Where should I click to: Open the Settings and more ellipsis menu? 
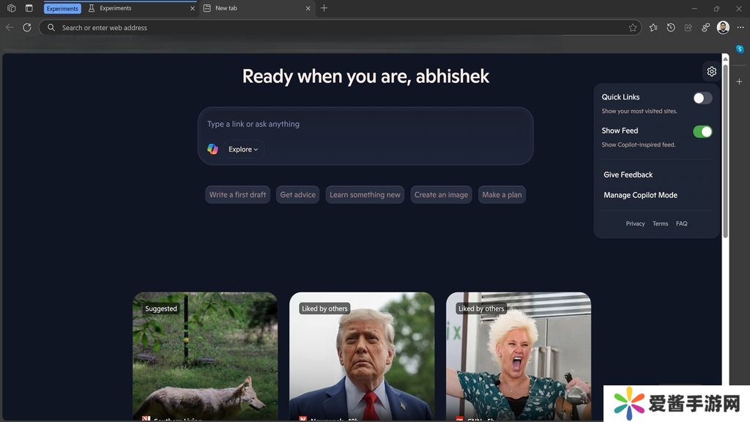(x=740, y=28)
